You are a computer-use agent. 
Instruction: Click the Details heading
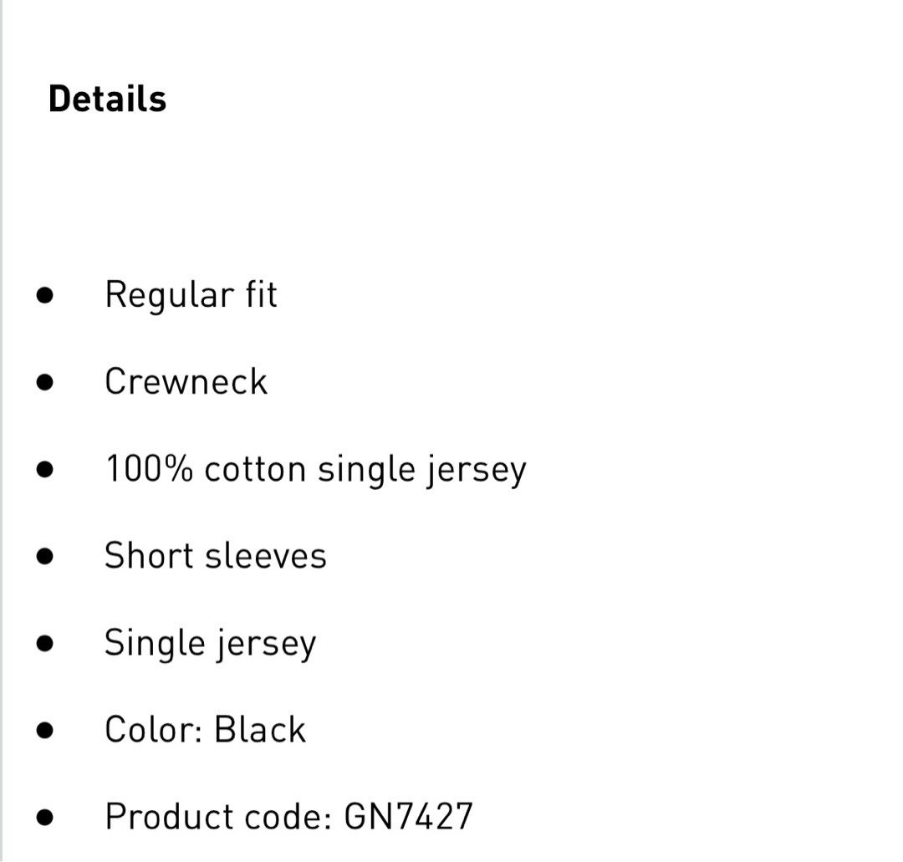(107, 99)
